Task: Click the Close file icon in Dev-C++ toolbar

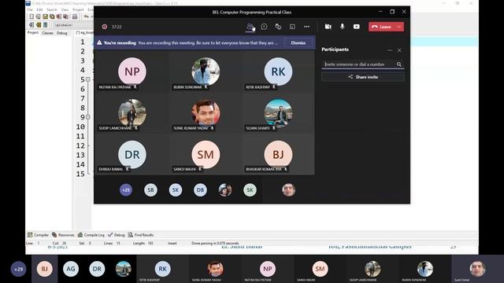Action: (59, 17)
